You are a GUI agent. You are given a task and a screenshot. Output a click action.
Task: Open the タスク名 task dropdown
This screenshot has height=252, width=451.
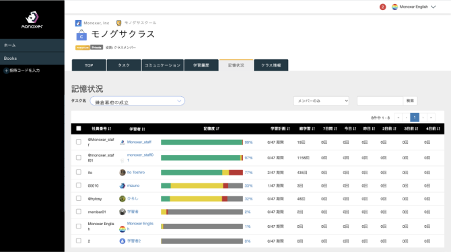pyautogui.click(x=137, y=101)
